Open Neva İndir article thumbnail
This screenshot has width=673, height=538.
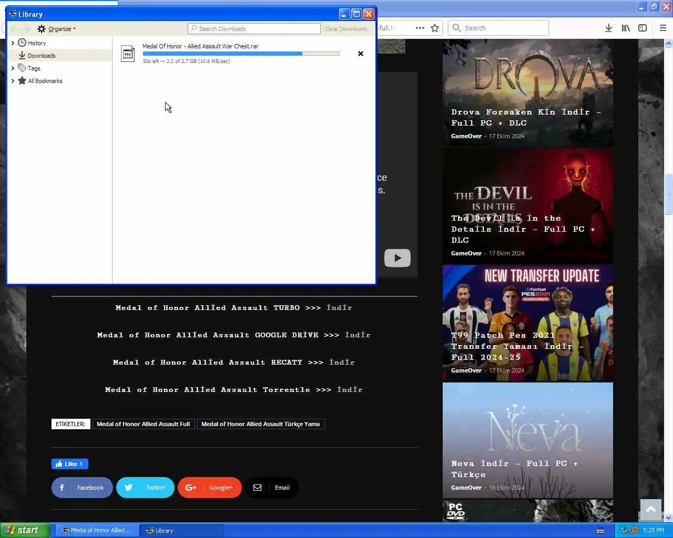click(528, 440)
